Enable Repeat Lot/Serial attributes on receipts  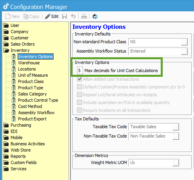coord(79,95)
